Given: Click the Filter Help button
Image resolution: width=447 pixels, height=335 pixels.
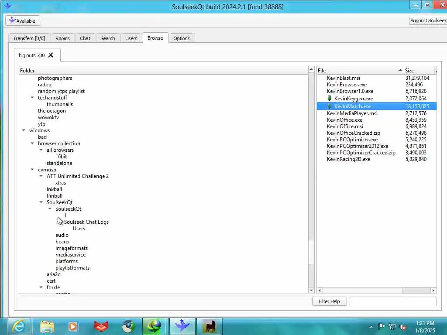Looking at the screenshot, I should click(329, 301).
